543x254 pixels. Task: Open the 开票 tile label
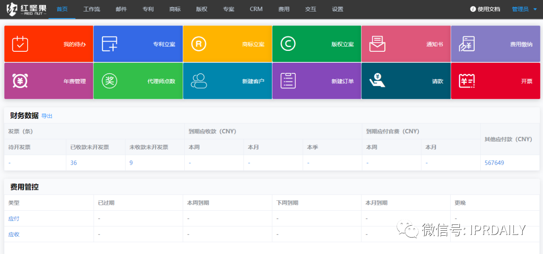(x=527, y=81)
